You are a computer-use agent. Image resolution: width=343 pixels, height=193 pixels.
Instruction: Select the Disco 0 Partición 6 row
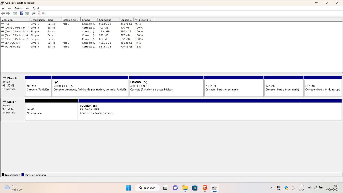point(78,35)
